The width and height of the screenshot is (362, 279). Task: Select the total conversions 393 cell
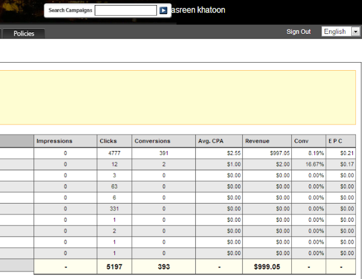click(163, 267)
